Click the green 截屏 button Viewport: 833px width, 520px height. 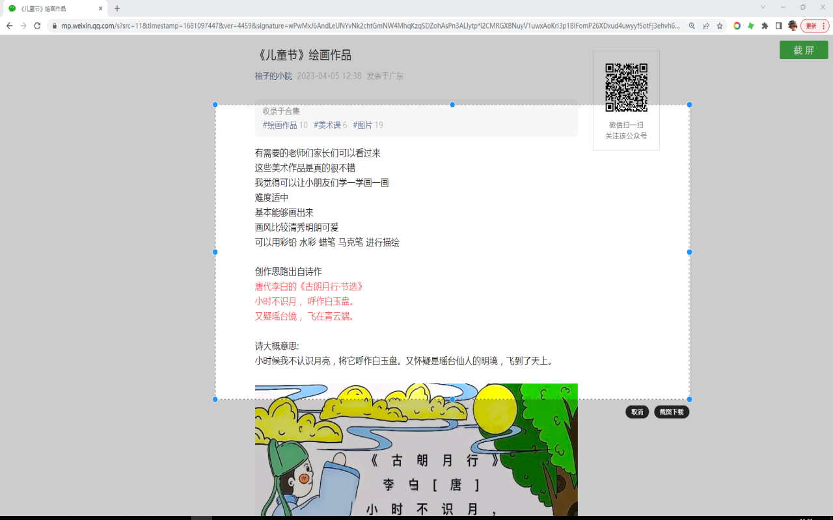804,50
